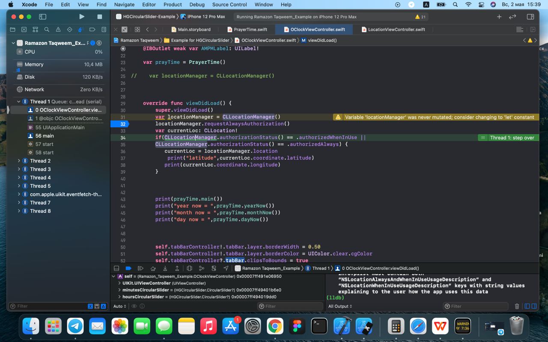Click Simulate Location arrow icon
548x342 pixels.
tap(226, 268)
